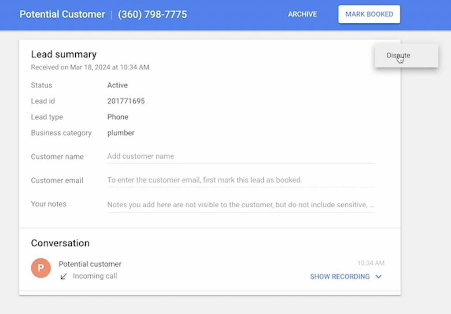Click the Business category label
Image resolution: width=451 pixels, height=314 pixels.
coord(61,133)
